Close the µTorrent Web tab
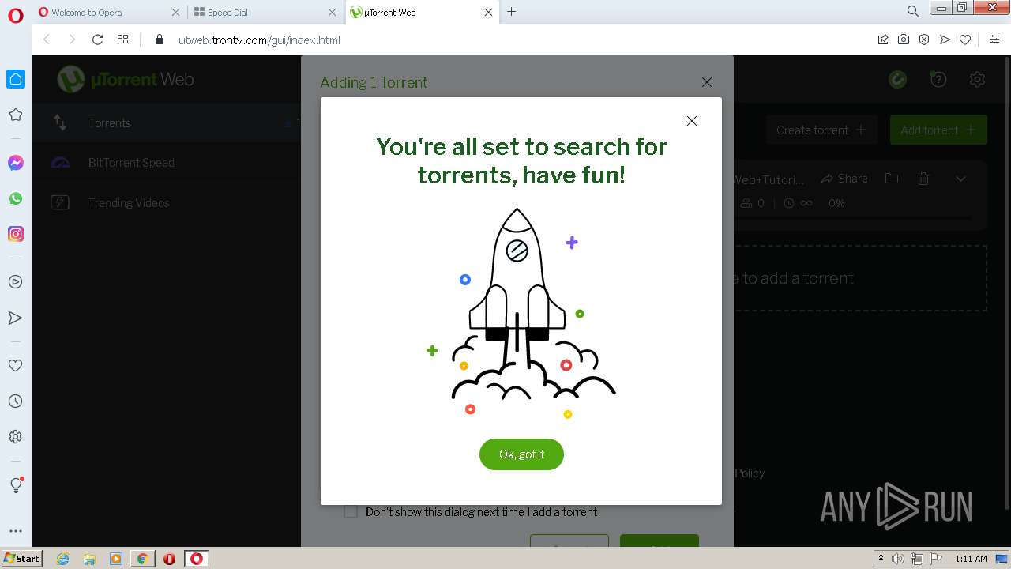Viewport: 1011px width, 569px height. [x=488, y=13]
